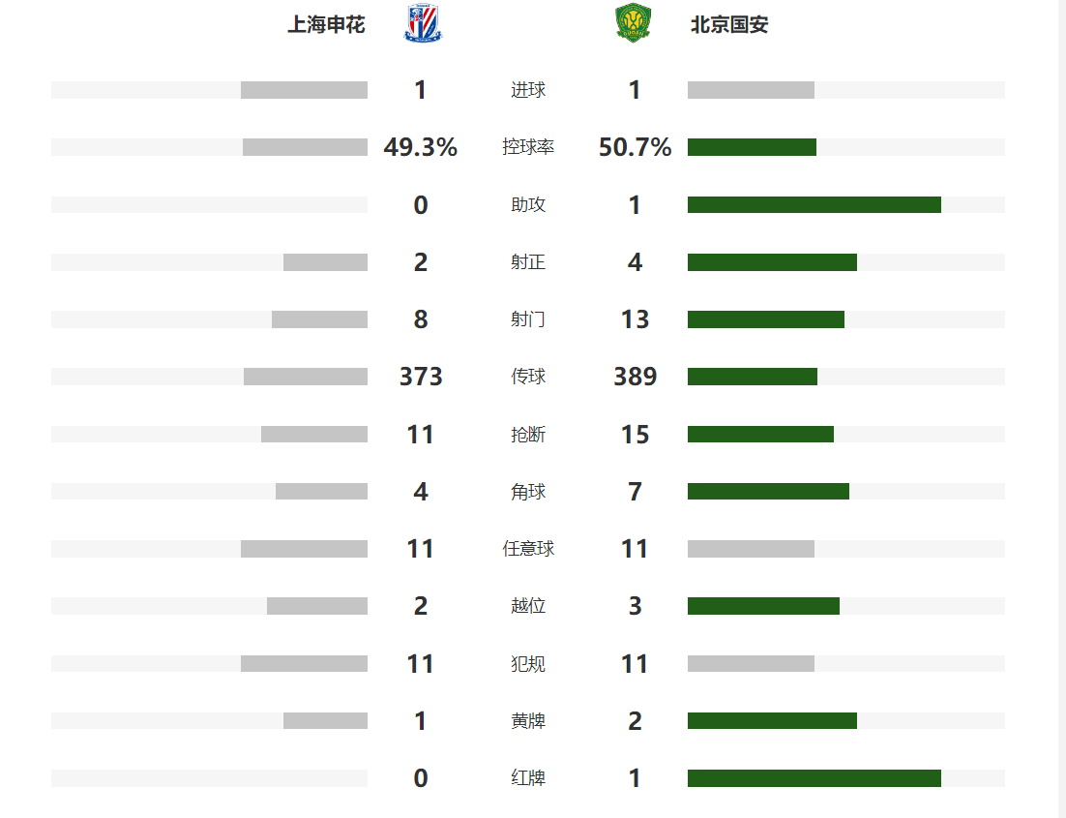Click the 373 passes value

tap(421, 377)
